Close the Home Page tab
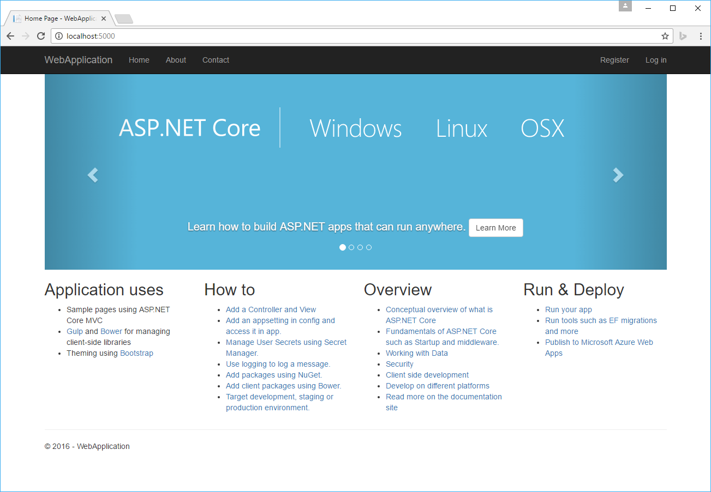The height and width of the screenshot is (492, 711). pyautogui.click(x=104, y=19)
